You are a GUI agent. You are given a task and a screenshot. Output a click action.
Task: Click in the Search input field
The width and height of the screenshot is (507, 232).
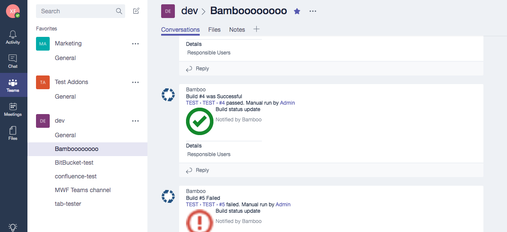pyautogui.click(x=80, y=11)
